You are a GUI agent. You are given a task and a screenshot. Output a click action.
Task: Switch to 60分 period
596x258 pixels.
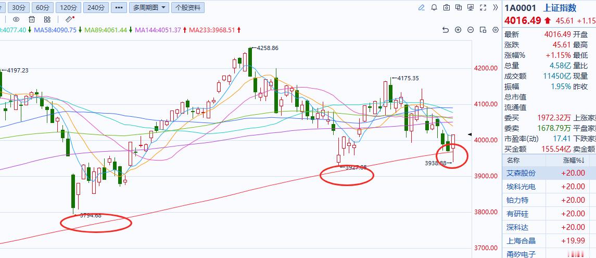tap(43, 7)
